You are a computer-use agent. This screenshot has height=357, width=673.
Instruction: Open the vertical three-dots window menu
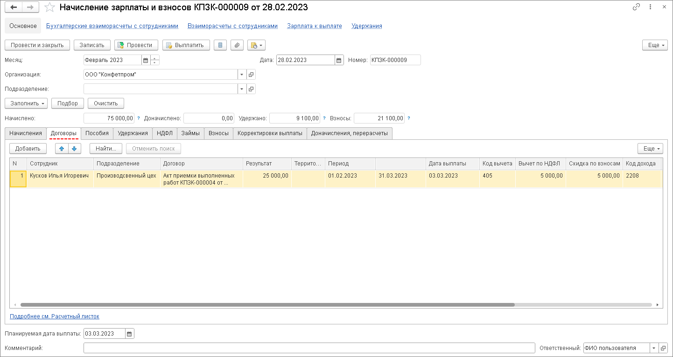(650, 7)
